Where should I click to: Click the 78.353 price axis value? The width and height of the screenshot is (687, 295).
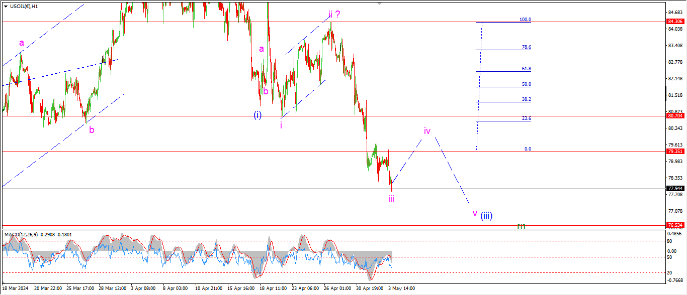[676, 178]
